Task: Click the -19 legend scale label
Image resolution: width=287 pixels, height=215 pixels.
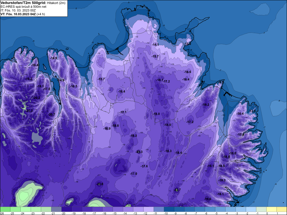Action: [74, 213]
